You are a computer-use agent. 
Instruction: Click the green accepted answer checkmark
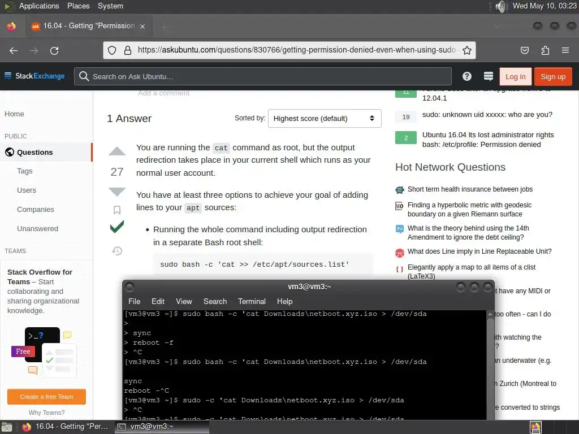click(117, 227)
